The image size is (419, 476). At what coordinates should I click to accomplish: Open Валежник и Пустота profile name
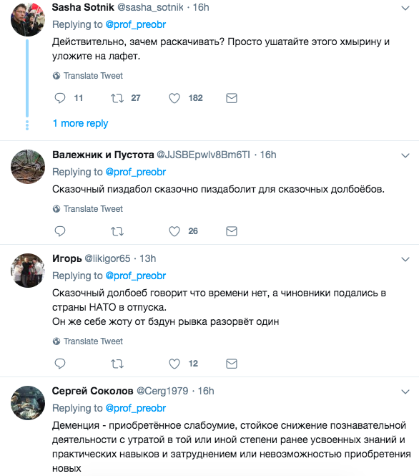103,155
